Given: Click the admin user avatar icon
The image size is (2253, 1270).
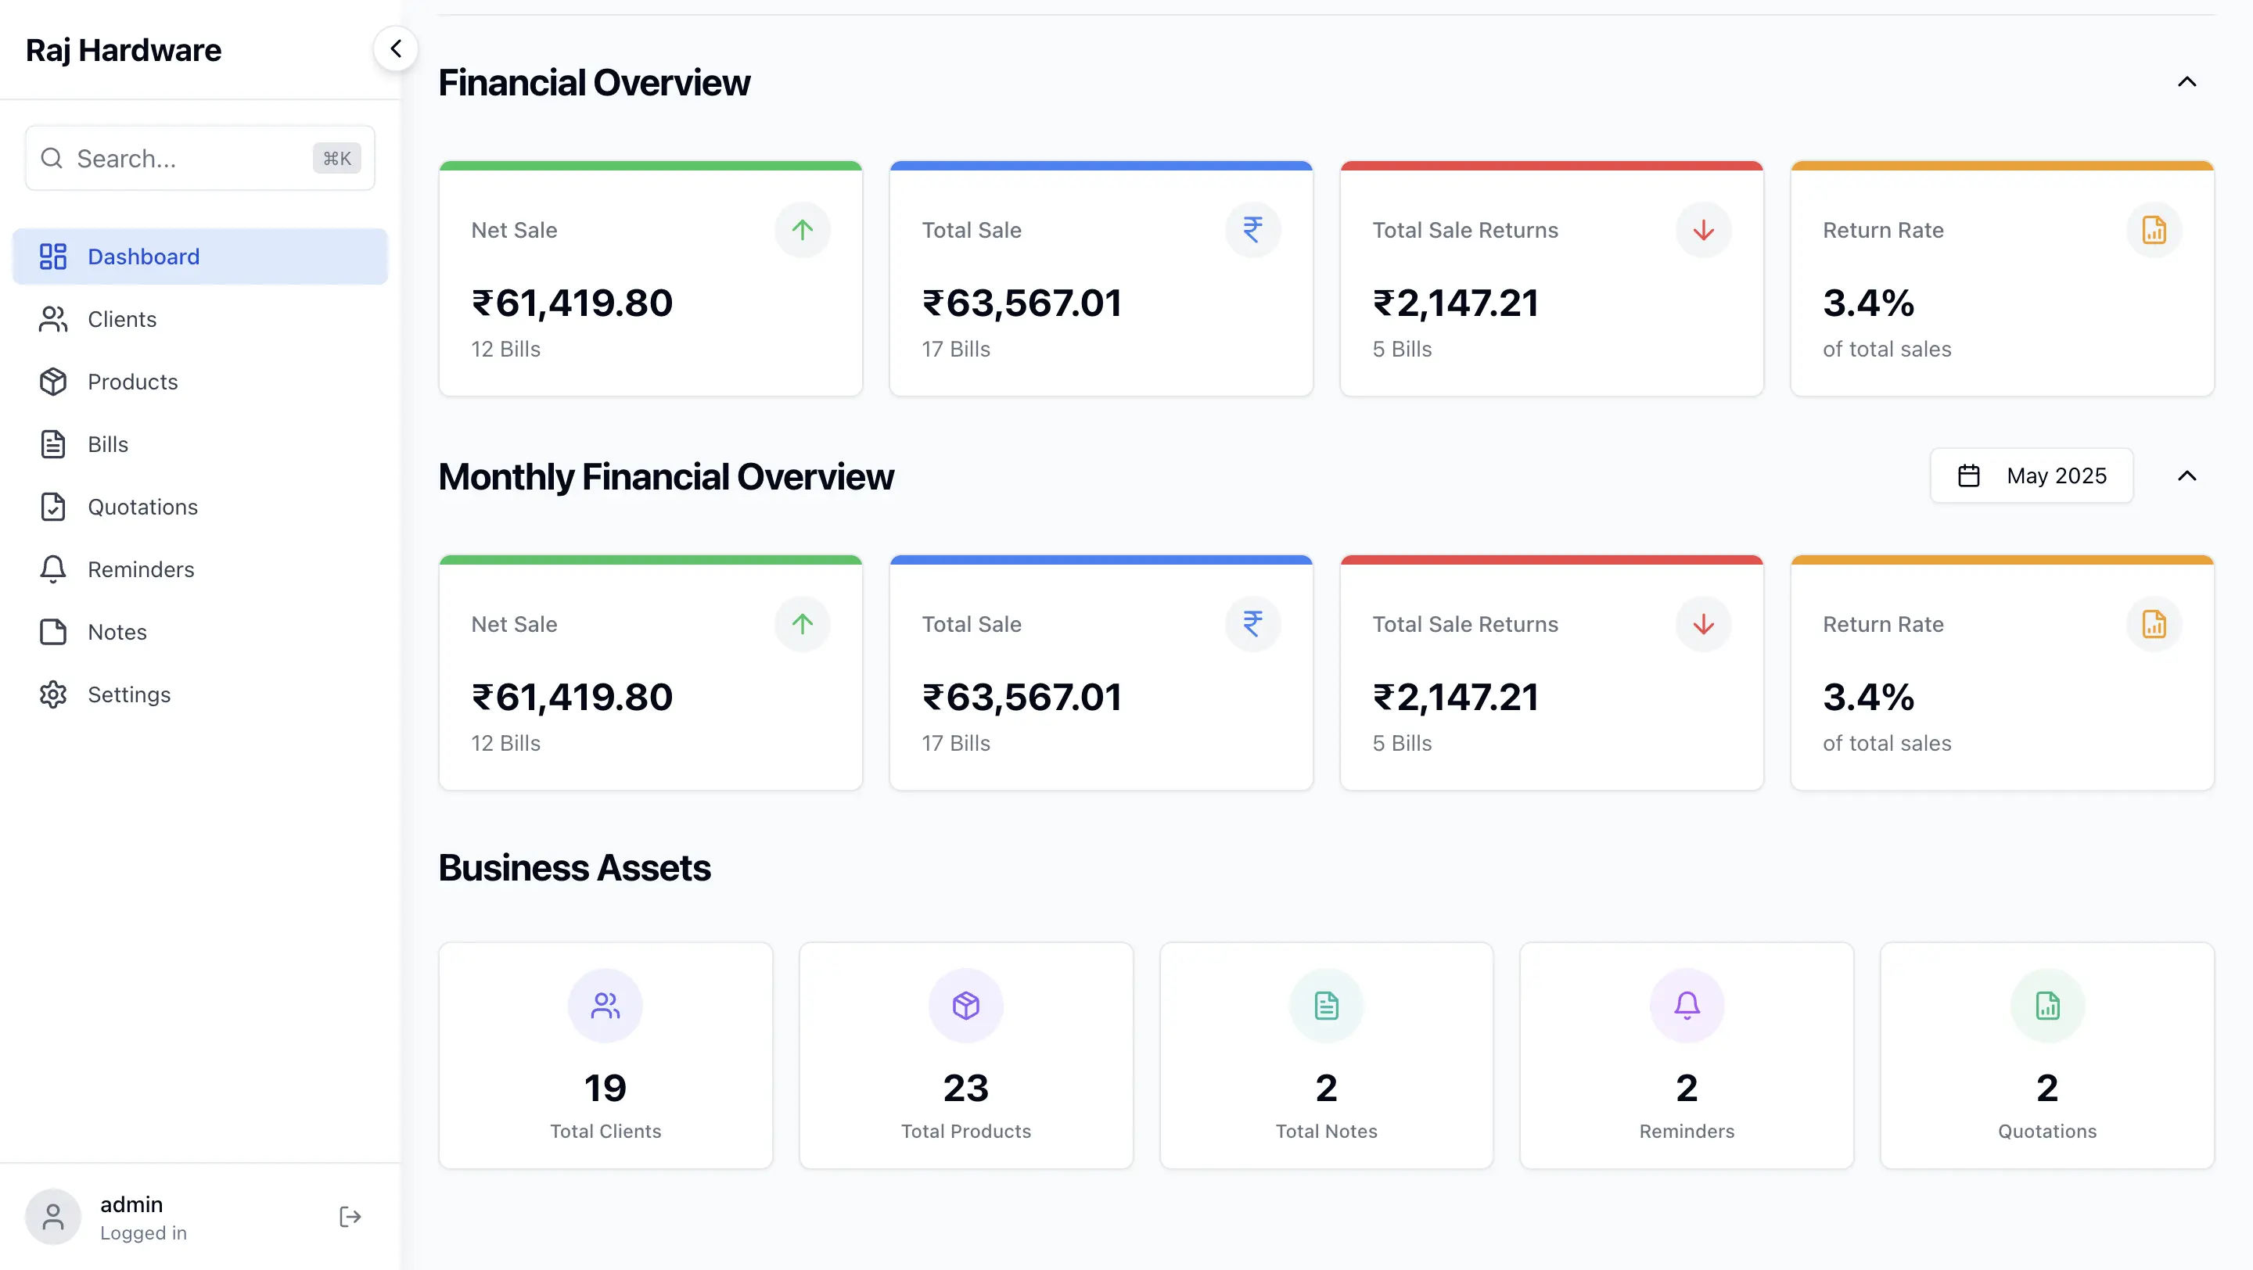Looking at the screenshot, I should click(53, 1217).
